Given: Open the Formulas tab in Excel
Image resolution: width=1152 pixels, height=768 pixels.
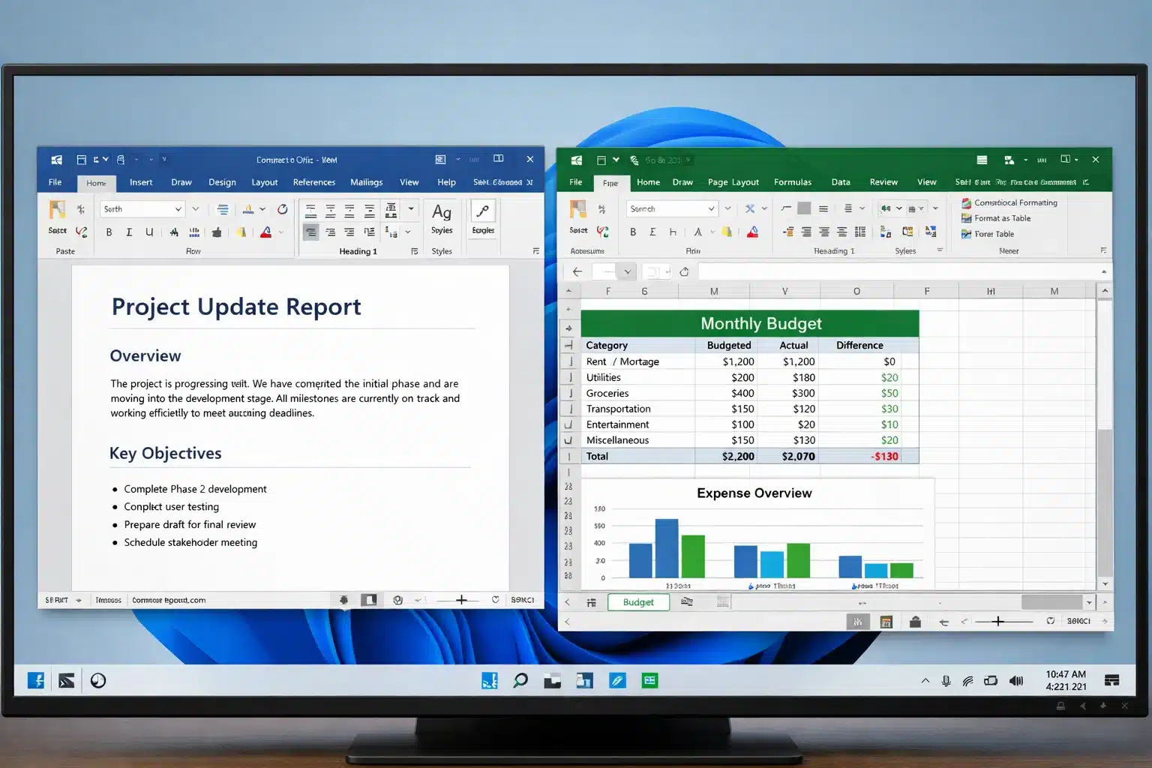Looking at the screenshot, I should [793, 181].
